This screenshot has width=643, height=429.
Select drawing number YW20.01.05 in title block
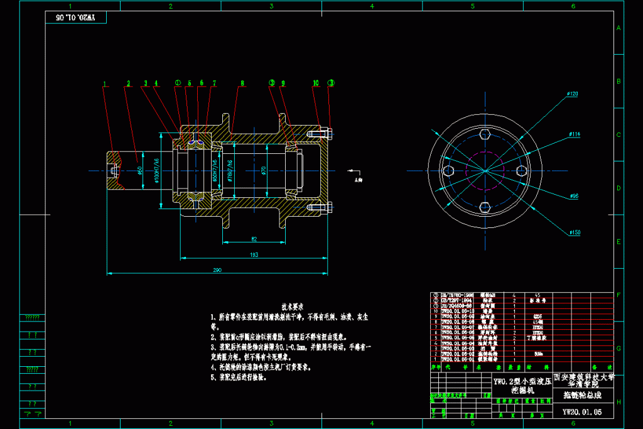pyautogui.click(x=582, y=412)
